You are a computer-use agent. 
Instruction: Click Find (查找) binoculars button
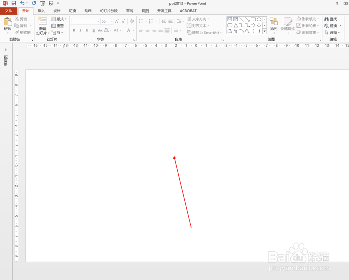331,19
